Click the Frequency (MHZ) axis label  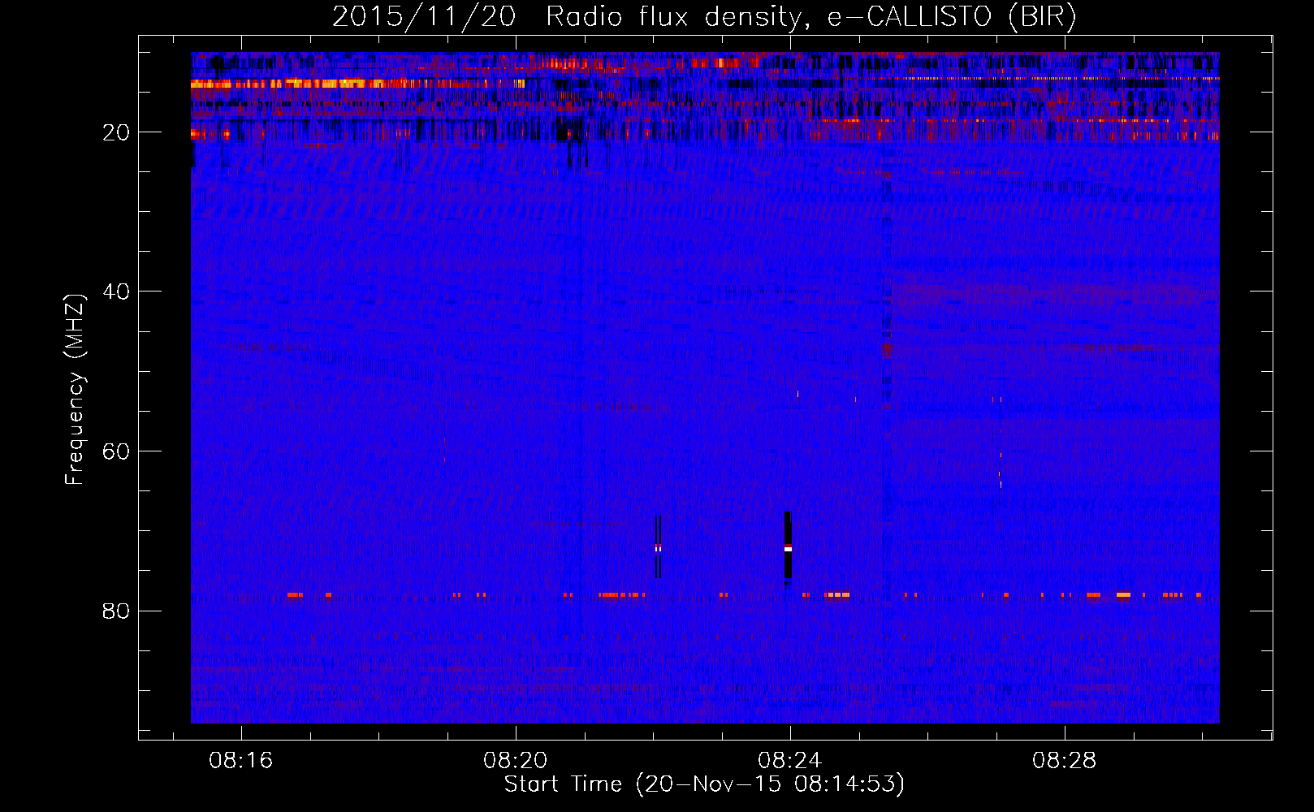click(75, 390)
